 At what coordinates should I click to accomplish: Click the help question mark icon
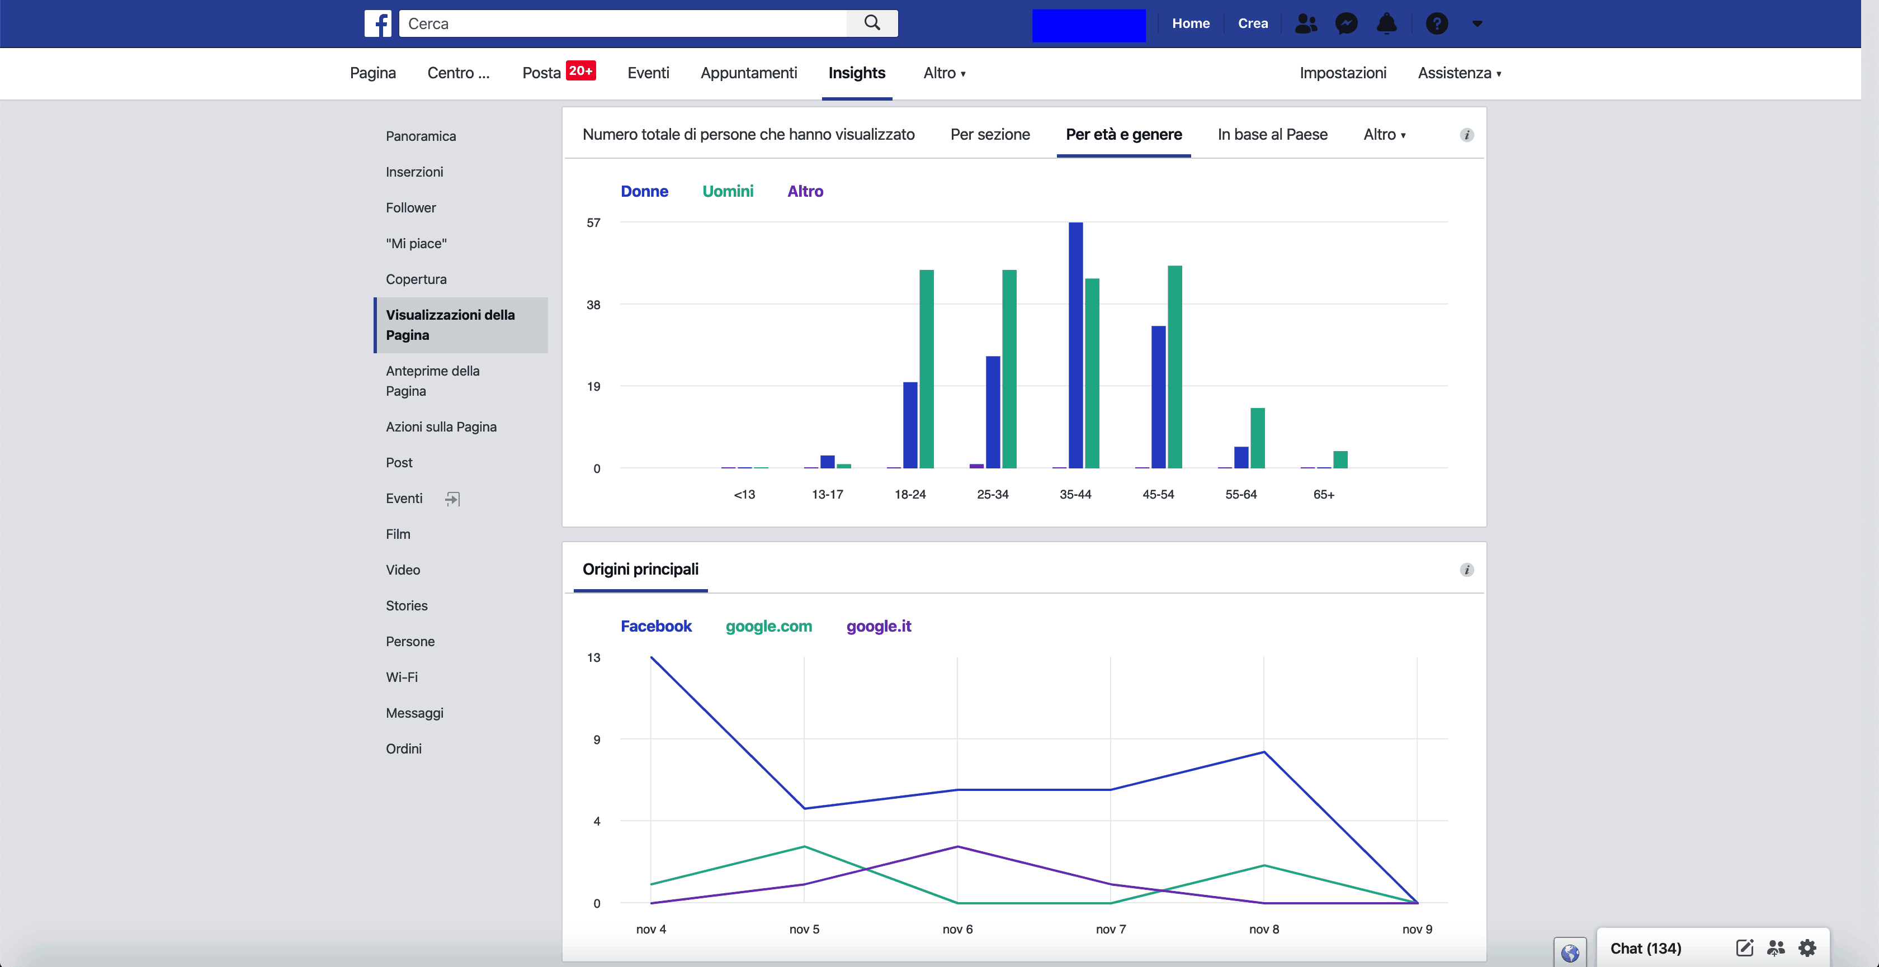pos(1436,23)
